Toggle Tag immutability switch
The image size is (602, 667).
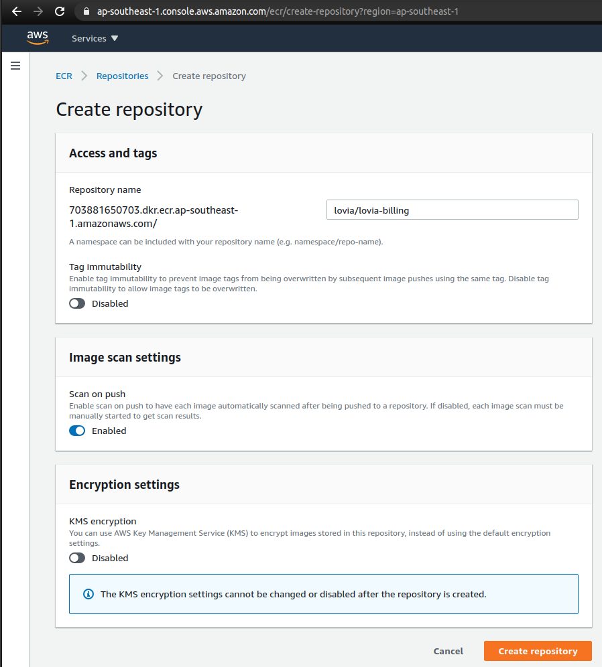(77, 303)
